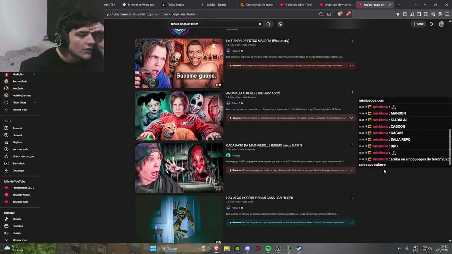Clear the search box with the X
Screen dimensions: 452x254
pos(260,24)
